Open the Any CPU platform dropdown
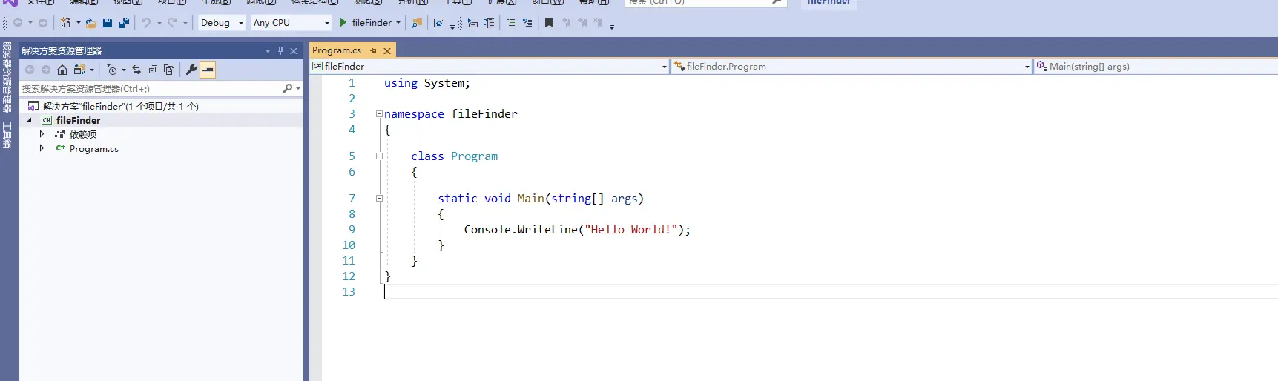 [326, 23]
